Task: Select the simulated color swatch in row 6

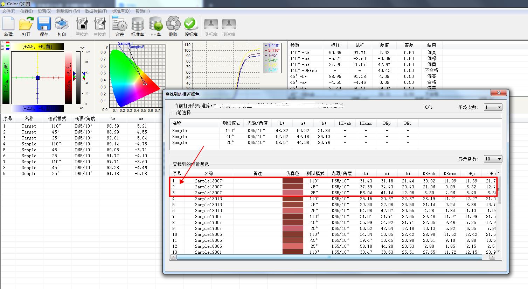Action: click(x=293, y=211)
